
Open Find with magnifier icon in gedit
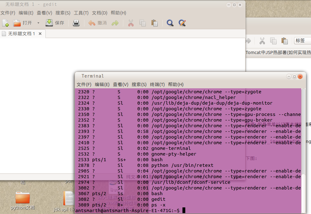(x=170, y=23)
